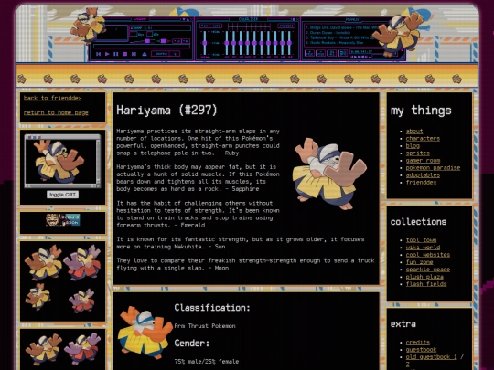Open the 'adoptables' link

pos(423,174)
